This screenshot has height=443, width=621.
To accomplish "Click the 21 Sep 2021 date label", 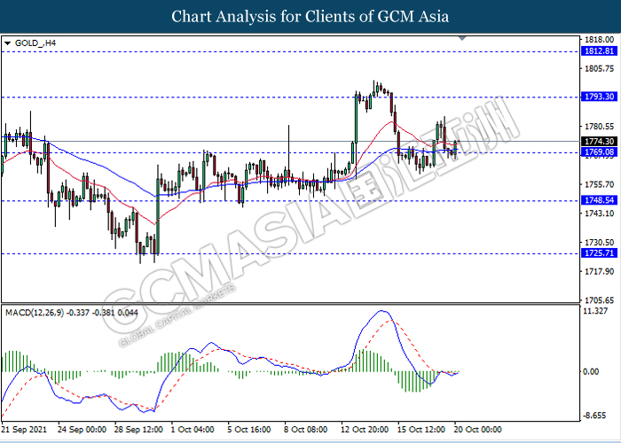I will (x=25, y=430).
